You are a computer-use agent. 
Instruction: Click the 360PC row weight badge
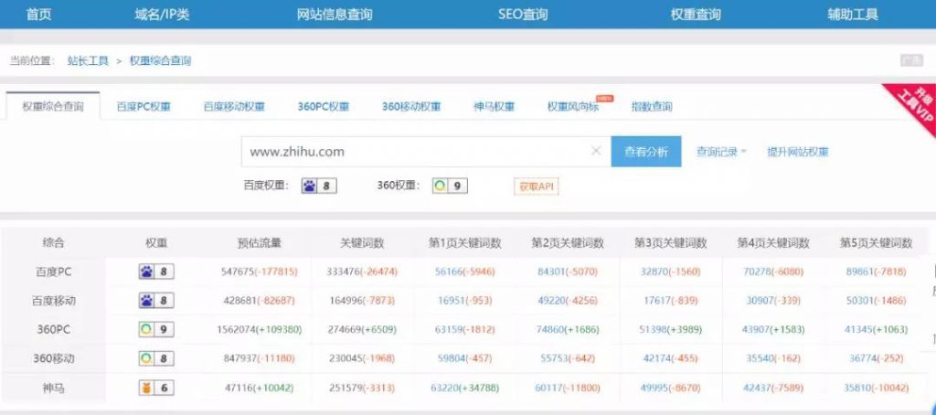click(x=156, y=330)
